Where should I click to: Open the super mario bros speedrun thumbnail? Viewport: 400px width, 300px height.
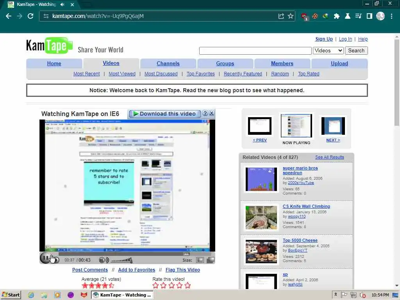point(261,179)
